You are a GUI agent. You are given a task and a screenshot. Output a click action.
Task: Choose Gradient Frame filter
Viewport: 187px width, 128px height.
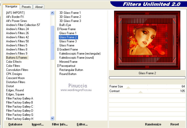tap(69, 49)
